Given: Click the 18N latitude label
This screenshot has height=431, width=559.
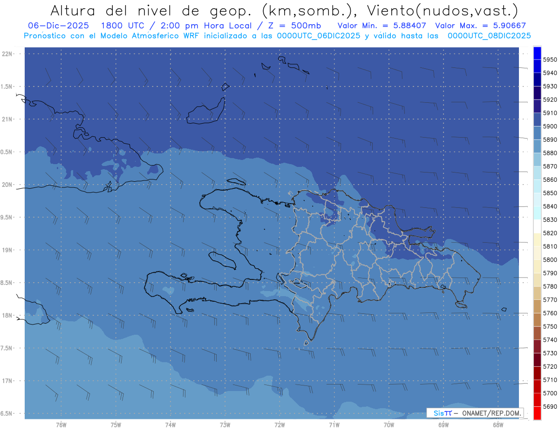Looking at the screenshot, I should [7, 315].
